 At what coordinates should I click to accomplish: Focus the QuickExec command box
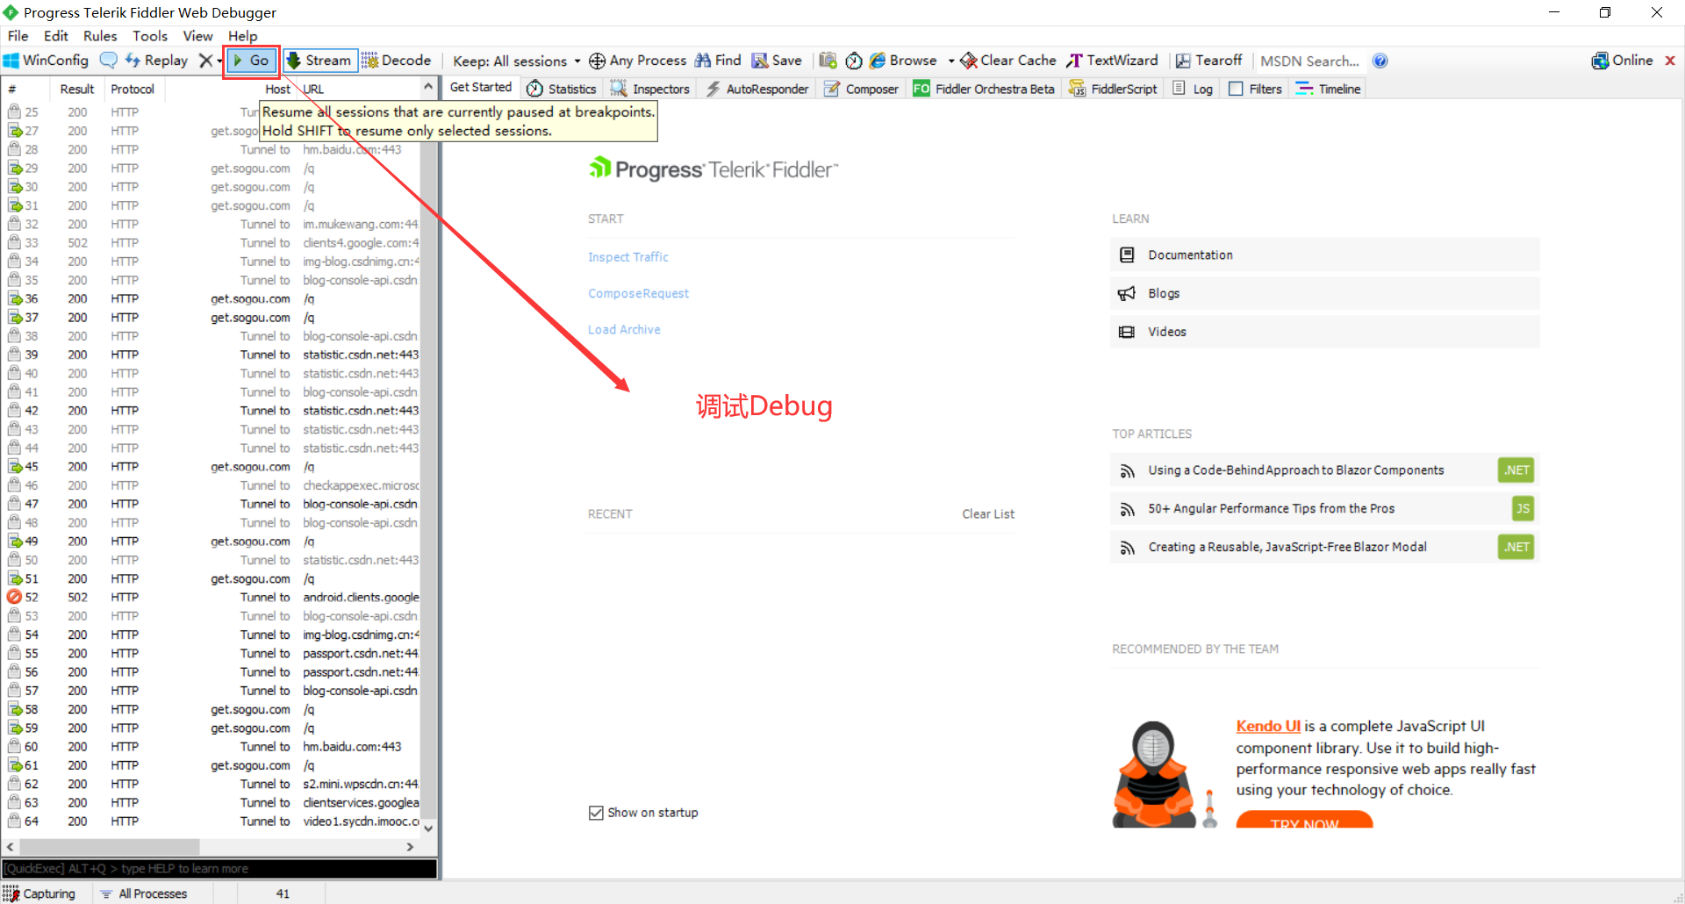219,869
